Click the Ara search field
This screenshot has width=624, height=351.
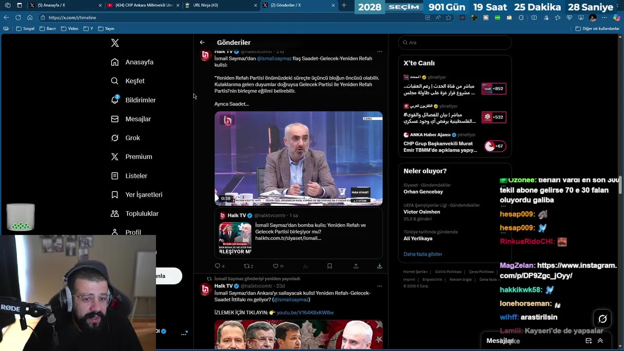pos(455,42)
